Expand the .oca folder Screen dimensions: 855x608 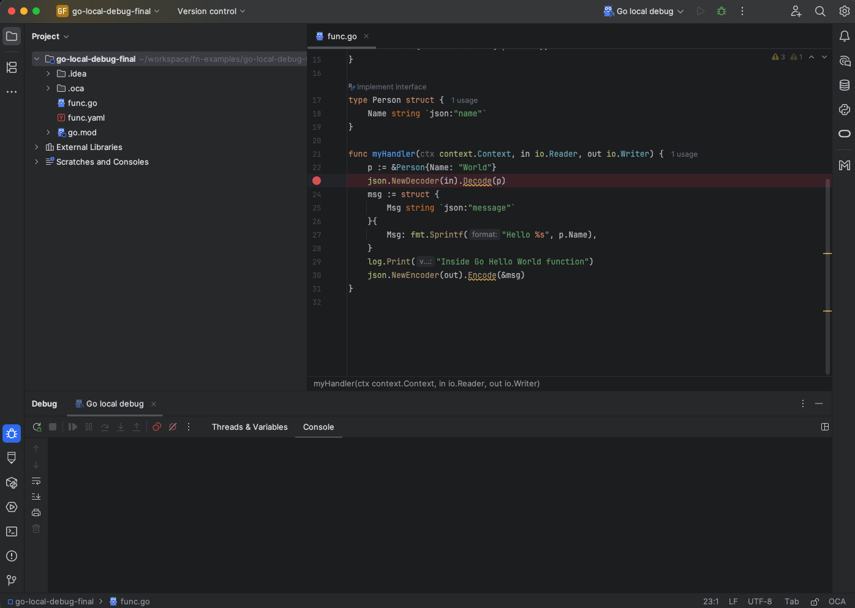click(48, 88)
